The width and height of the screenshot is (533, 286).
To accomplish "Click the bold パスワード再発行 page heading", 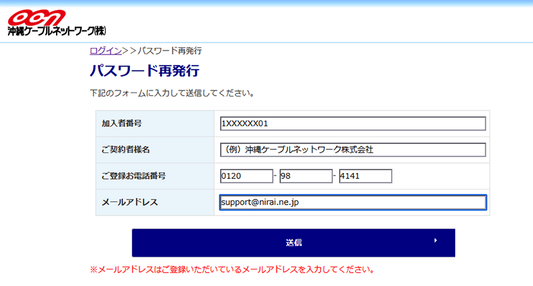I will [x=144, y=71].
